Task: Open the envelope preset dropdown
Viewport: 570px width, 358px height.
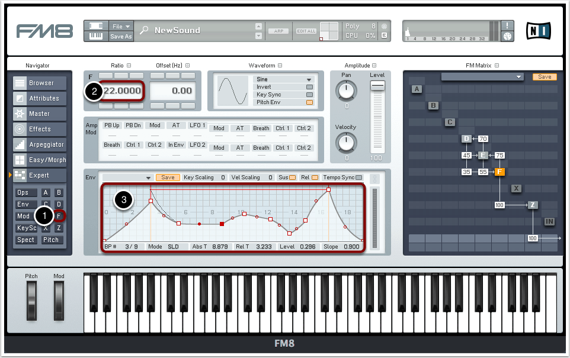Action: point(127,178)
